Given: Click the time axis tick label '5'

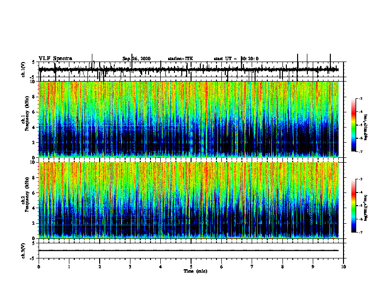Looking at the screenshot, I should [191, 267].
